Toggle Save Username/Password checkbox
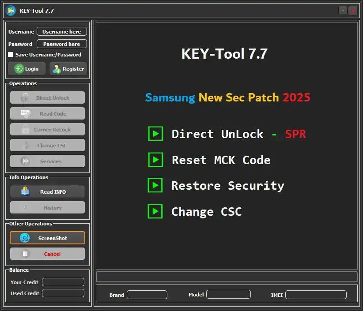The image size is (363, 311). coord(11,55)
